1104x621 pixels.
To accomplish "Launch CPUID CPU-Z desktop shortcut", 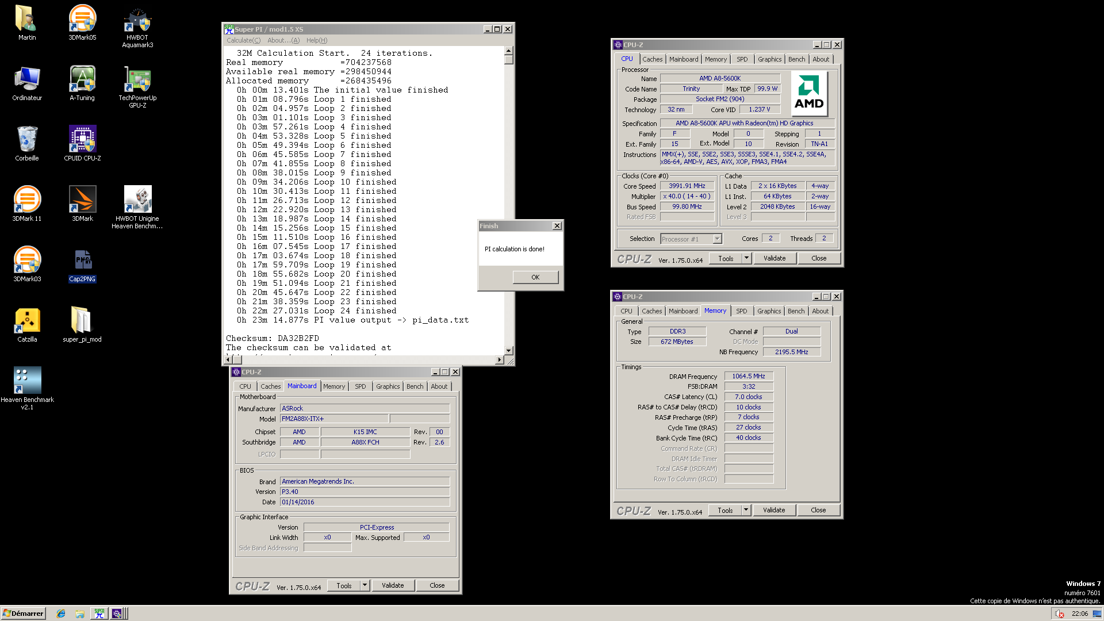I will coord(82,144).
